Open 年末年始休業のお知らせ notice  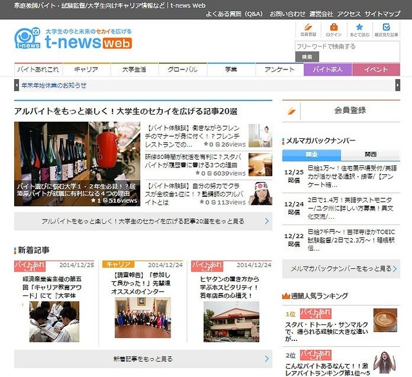point(54,86)
